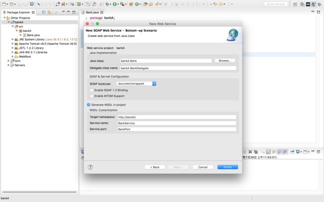Click the Open Task folder toolbar icon

coord(151,4)
